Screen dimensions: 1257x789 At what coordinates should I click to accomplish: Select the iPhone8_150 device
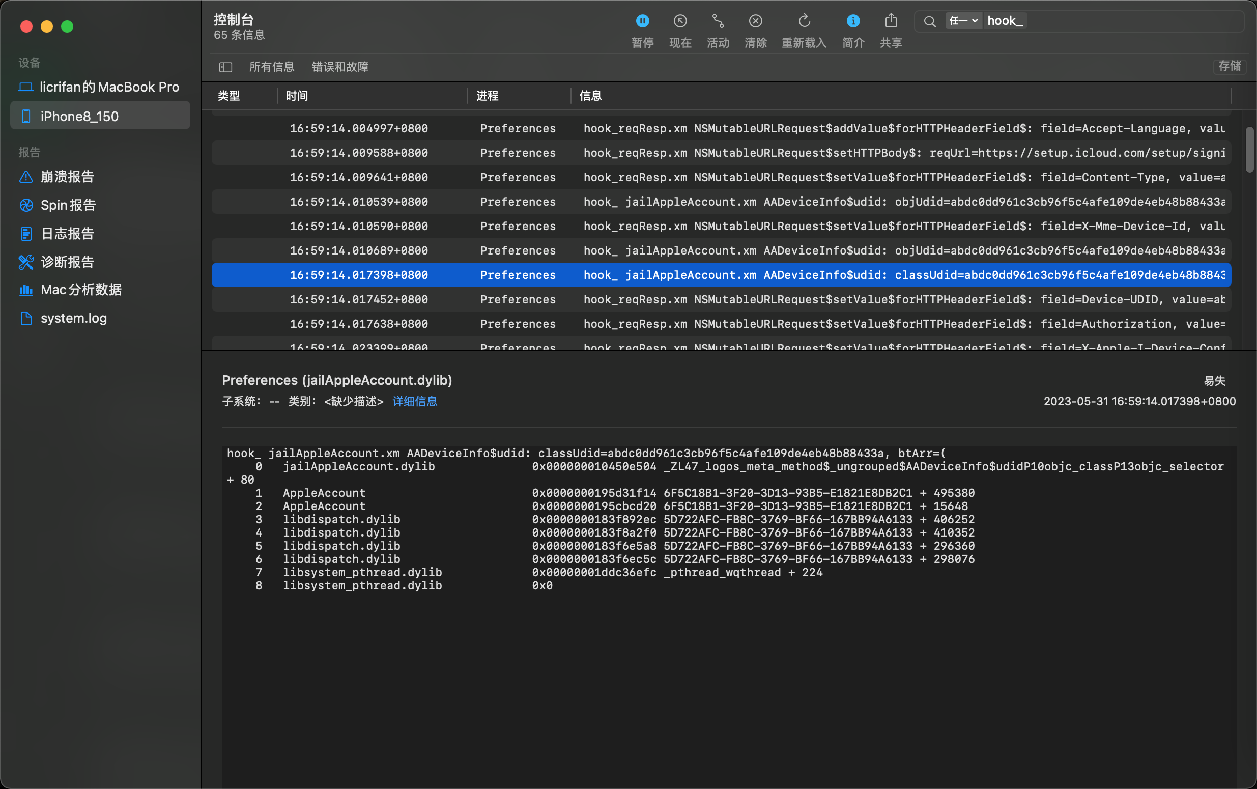click(x=100, y=116)
